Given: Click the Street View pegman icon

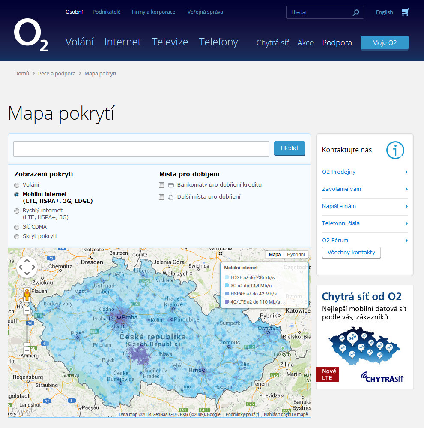Looking at the screenshot, I should [27, 295].
